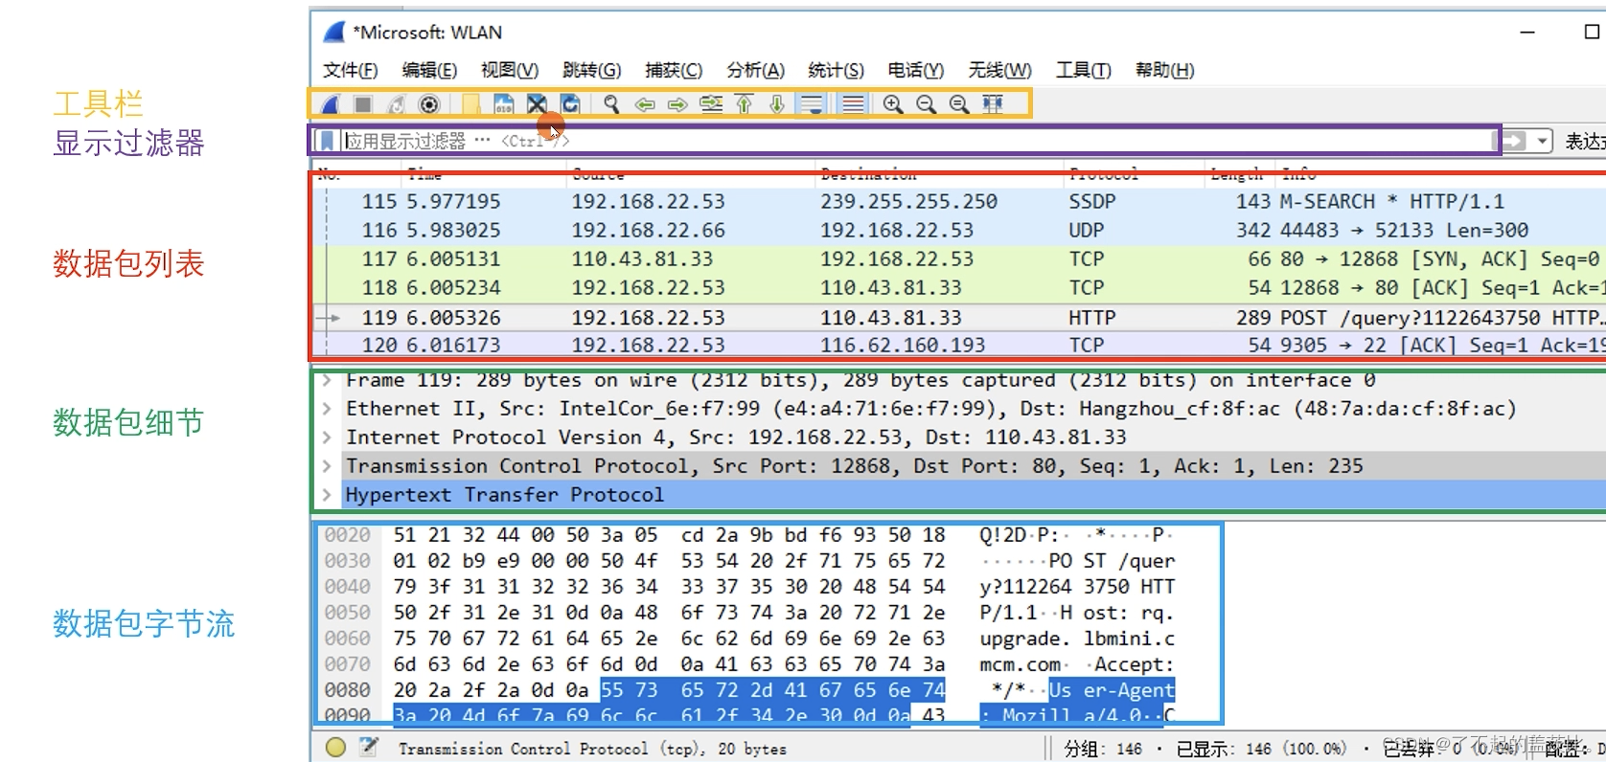Start capturing packets with the blue shark fin icon
Screen dimensions: 1606x762
[330, 104]
